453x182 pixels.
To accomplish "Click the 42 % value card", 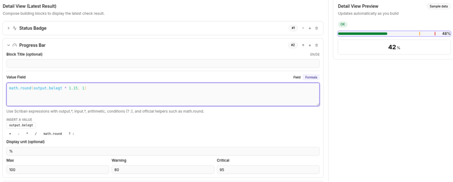I will tap(394, 47).
